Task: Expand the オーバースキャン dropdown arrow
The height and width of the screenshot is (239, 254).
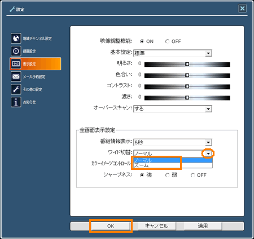Action: pyautogui.click(x=208, y=109)
